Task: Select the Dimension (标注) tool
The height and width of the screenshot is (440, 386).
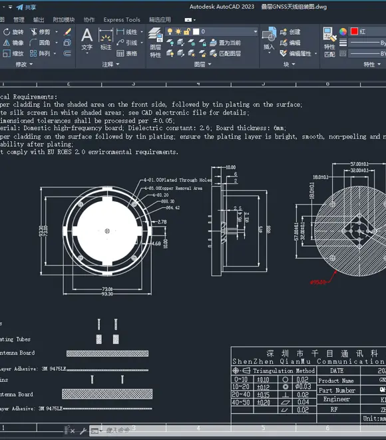Action: coord(106,39)
